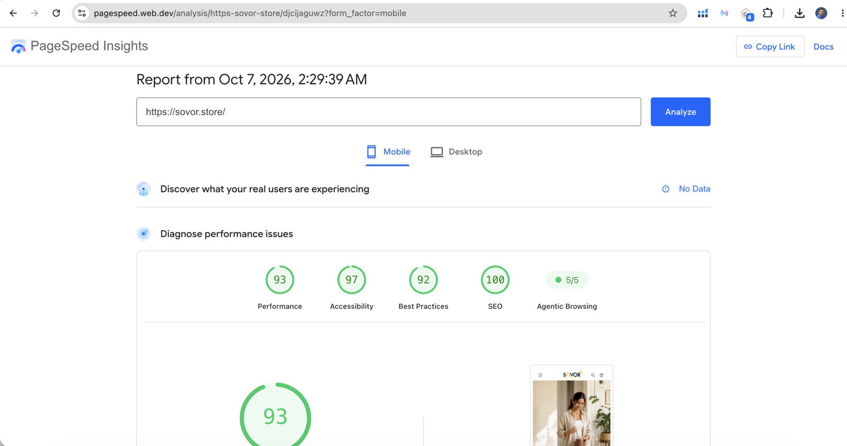Click the Analyze button

coord(680,112)
